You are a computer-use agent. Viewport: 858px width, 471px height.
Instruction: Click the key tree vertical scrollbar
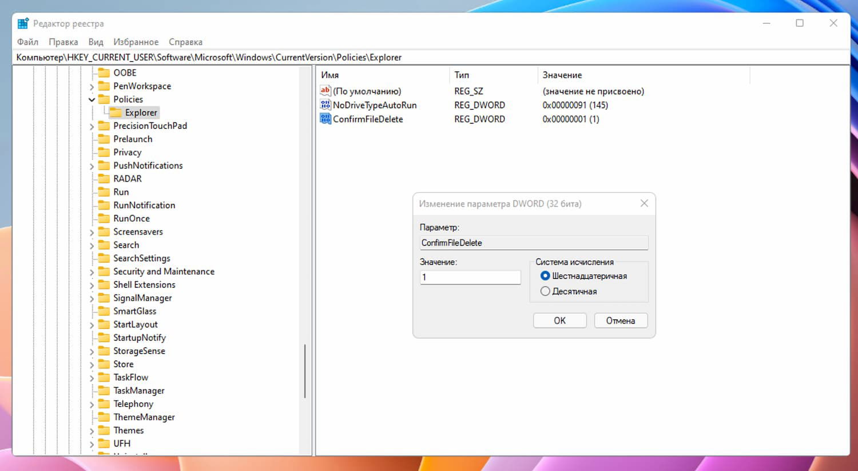pos(305,371)
